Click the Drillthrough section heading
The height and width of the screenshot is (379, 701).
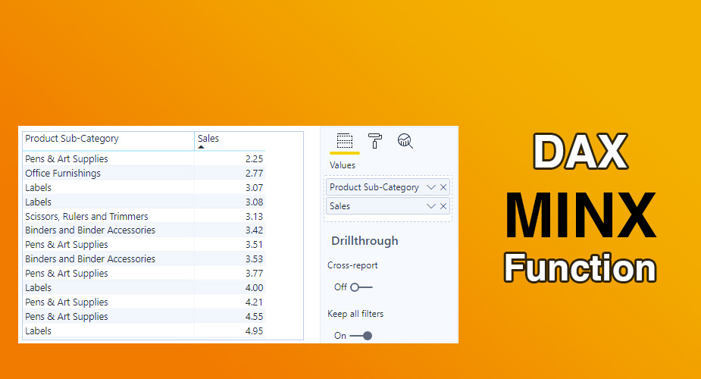tap(365, 241)
